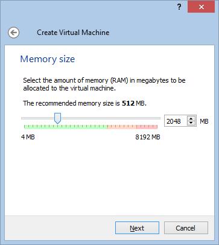
Task: Decrease memory with the down spinner arrow
Action: tap(191, 123)
